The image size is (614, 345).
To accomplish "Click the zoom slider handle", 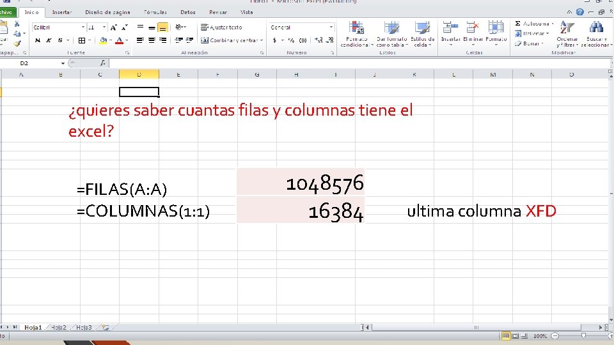I will (x=583, y=335).
